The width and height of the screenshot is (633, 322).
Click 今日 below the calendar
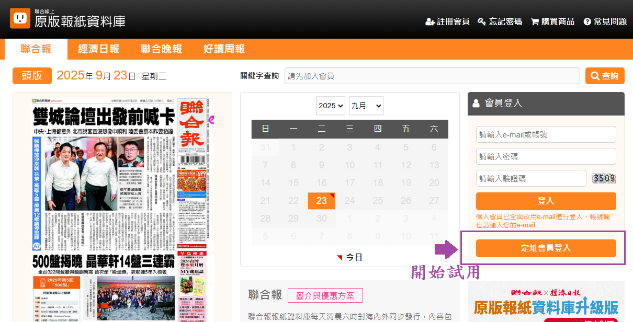349,257
